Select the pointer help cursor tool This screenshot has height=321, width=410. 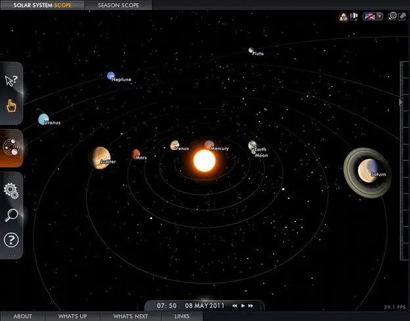click(x=11, y=81)
